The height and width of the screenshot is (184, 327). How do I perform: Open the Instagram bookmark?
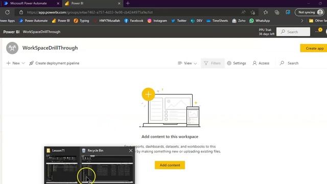pyautogui.click(x=157, y=20)
